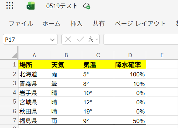Image resolution: width=178 pixels, height=128 pixels.
Task: Select column C header
Action: (x=98, y=55)
